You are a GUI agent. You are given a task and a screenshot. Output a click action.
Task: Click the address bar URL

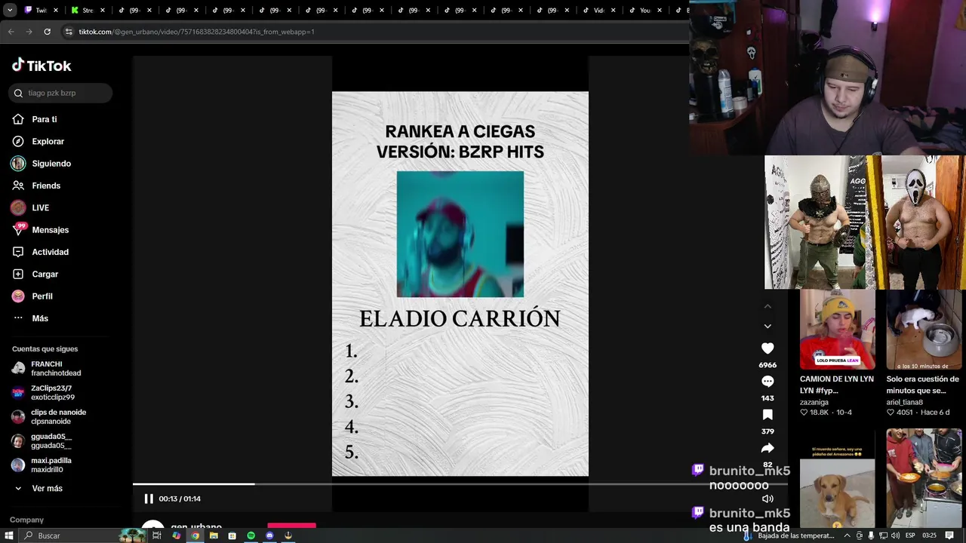[x=196, y=32]
